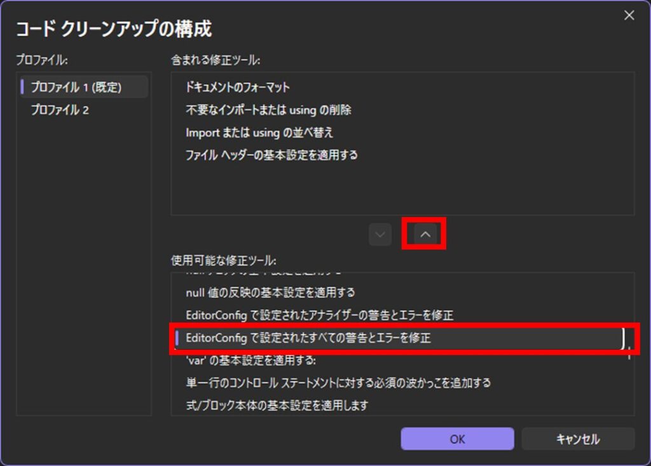Select 不要なインポートまたは using の削除

(x=268, y=110)
